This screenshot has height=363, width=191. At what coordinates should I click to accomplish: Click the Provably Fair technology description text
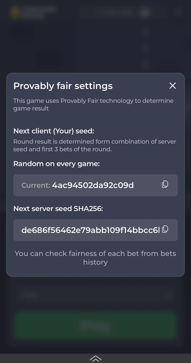click(x=93, y=104)
